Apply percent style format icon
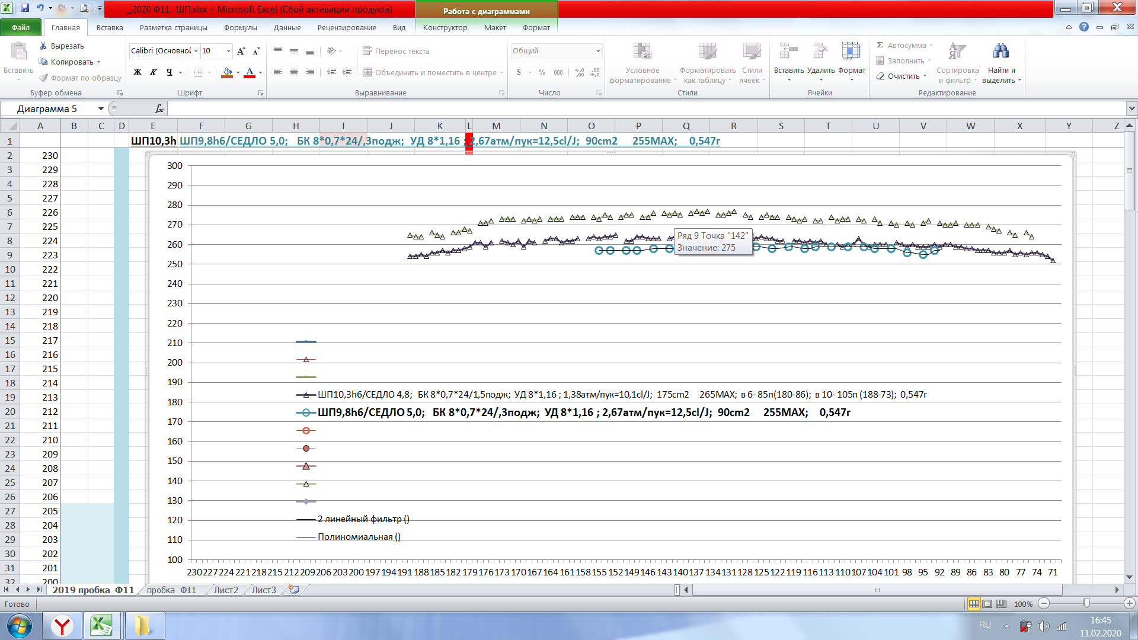 click(542, 72)
